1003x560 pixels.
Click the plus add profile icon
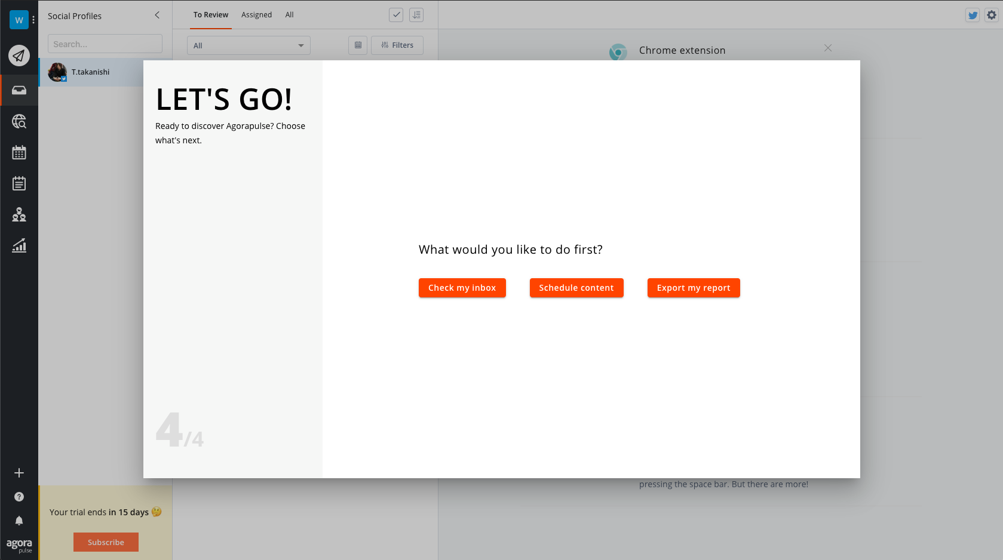pos(19,473)
